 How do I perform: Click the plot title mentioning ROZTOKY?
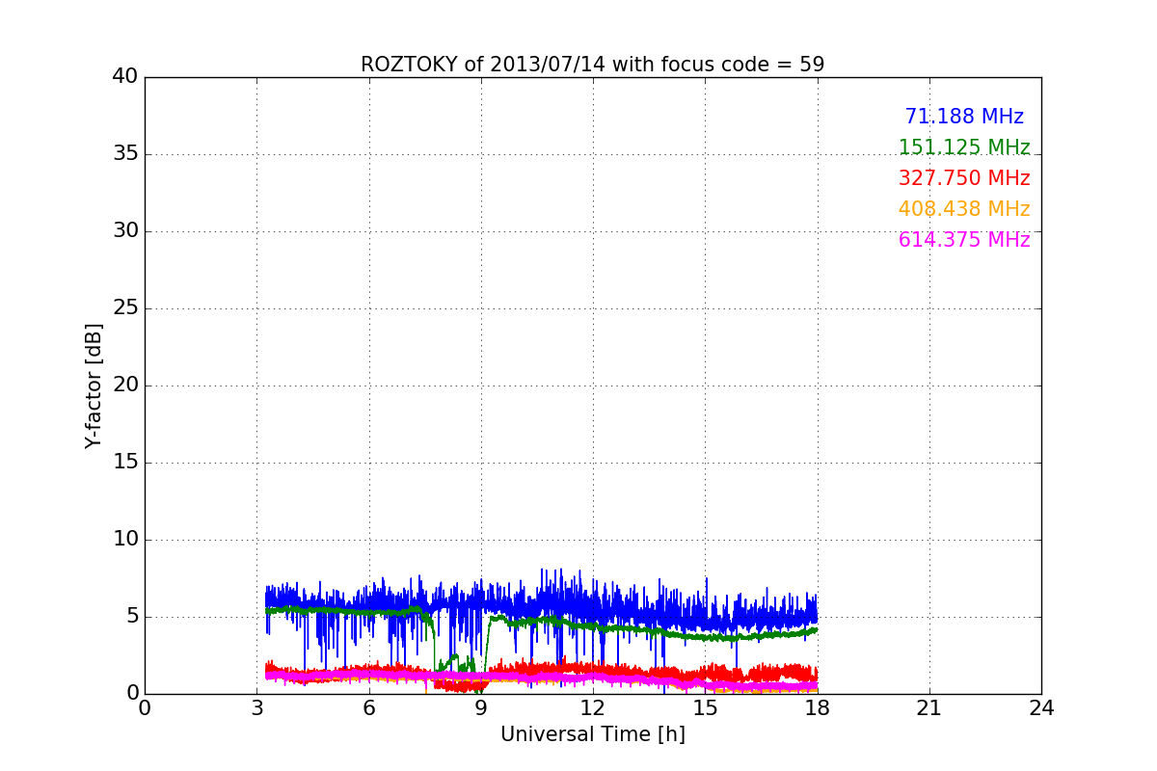pyautogui.click(x=592, y=65)
